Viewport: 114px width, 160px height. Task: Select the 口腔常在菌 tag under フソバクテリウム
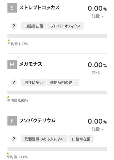[81, 139]
